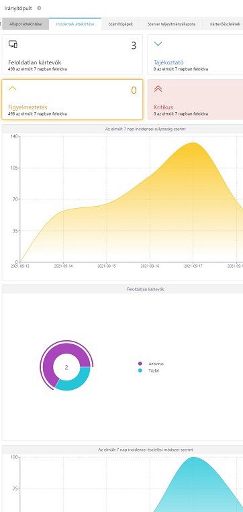
Task: Click the cyan detection-method chart peak
Action: click(x=193, y=458)
